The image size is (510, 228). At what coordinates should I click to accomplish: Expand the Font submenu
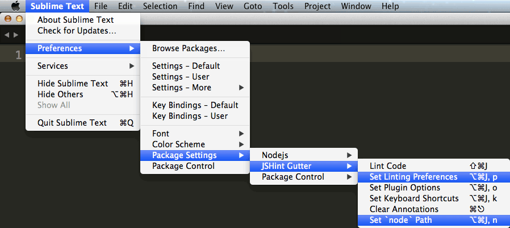(195, 134)
